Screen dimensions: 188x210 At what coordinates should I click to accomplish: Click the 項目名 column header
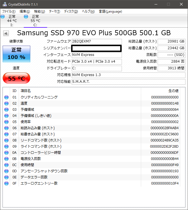80,91
